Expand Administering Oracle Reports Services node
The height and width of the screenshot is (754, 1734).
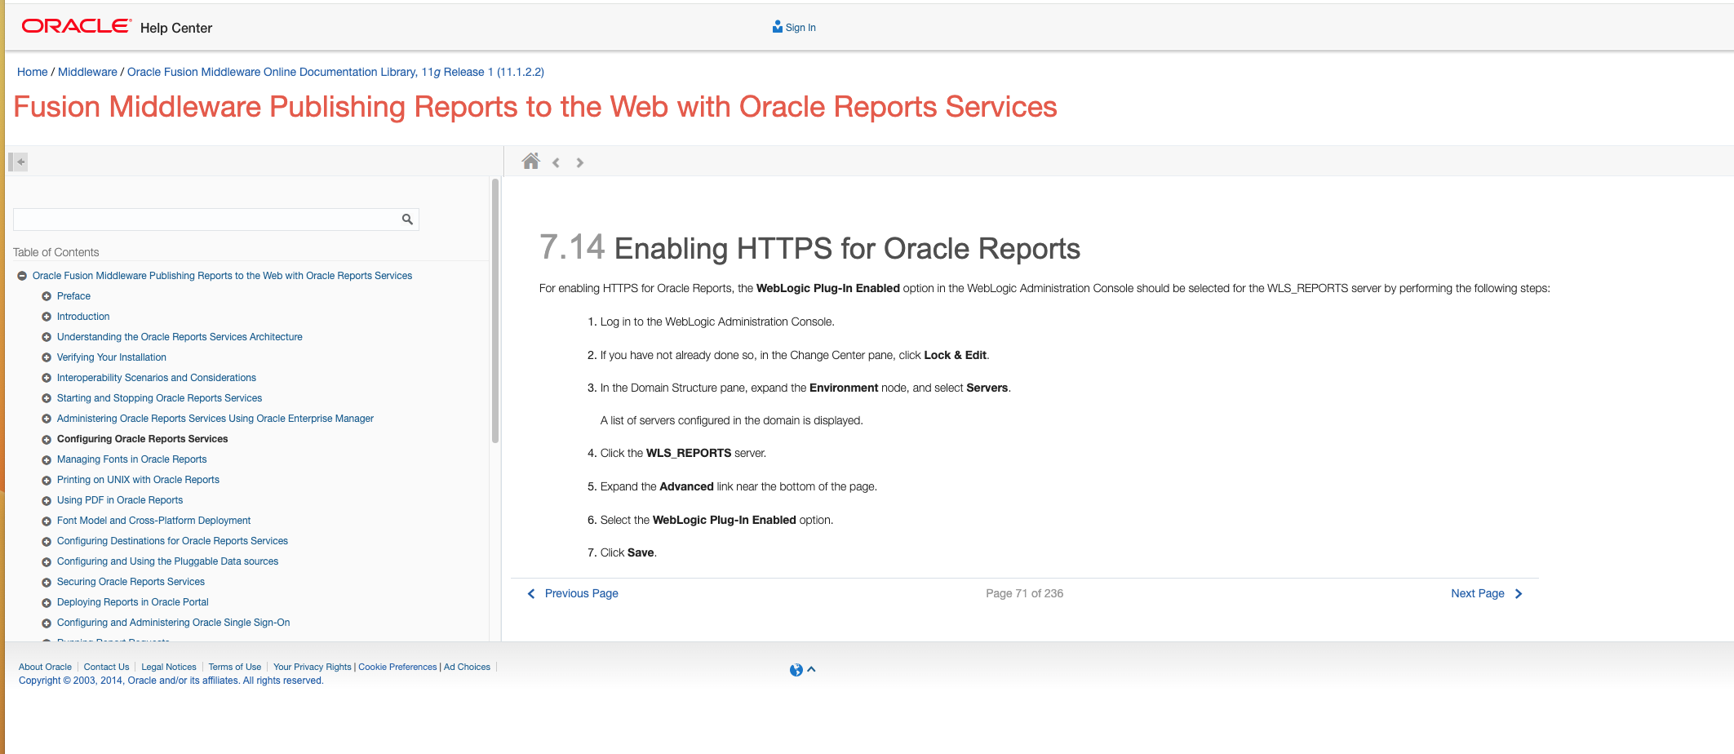click(x=47, y=419)
